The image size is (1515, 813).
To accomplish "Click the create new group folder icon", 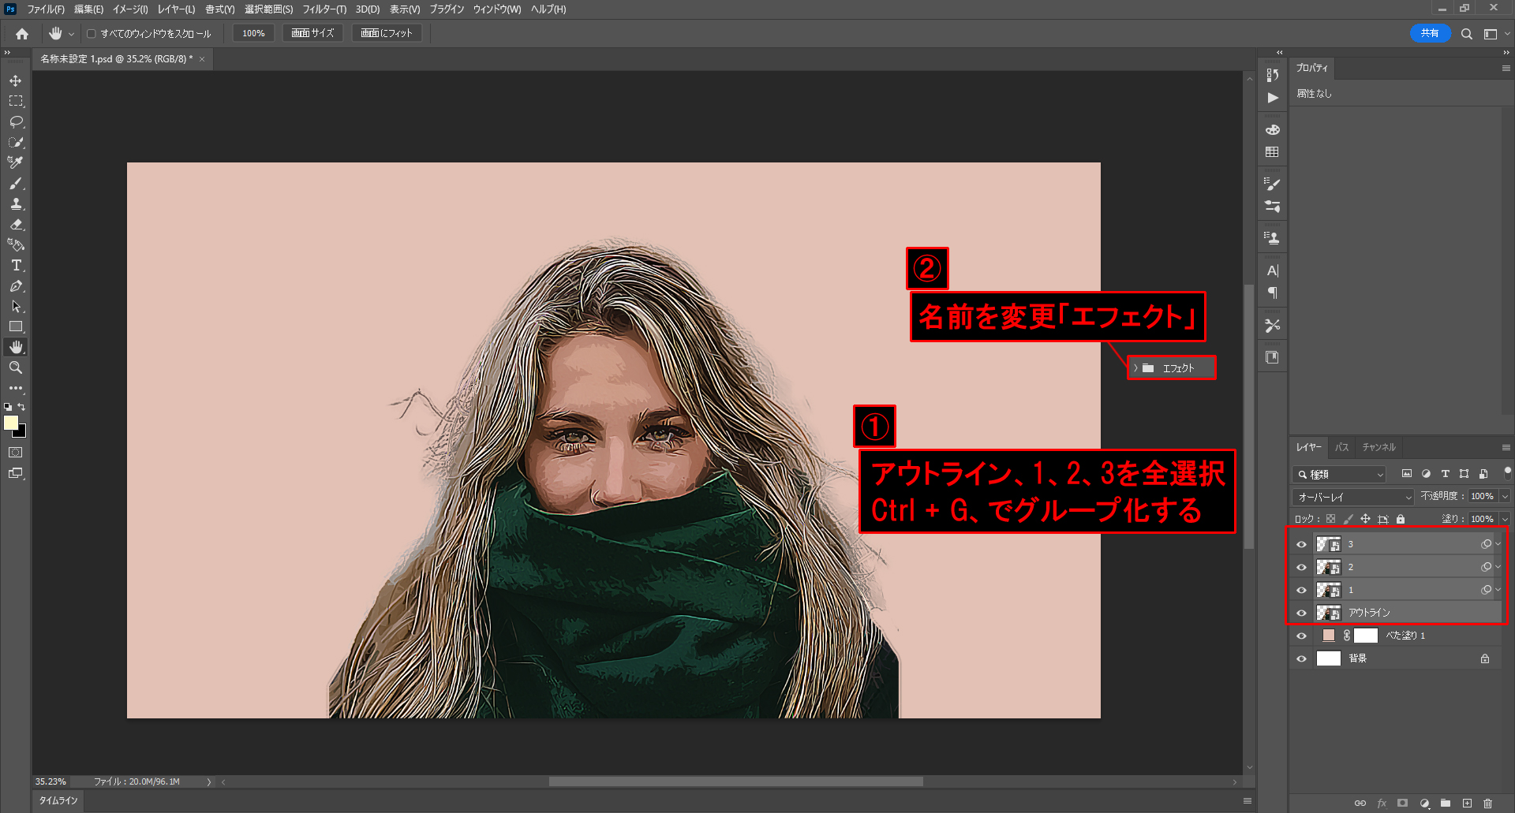I will [1446, 803].
